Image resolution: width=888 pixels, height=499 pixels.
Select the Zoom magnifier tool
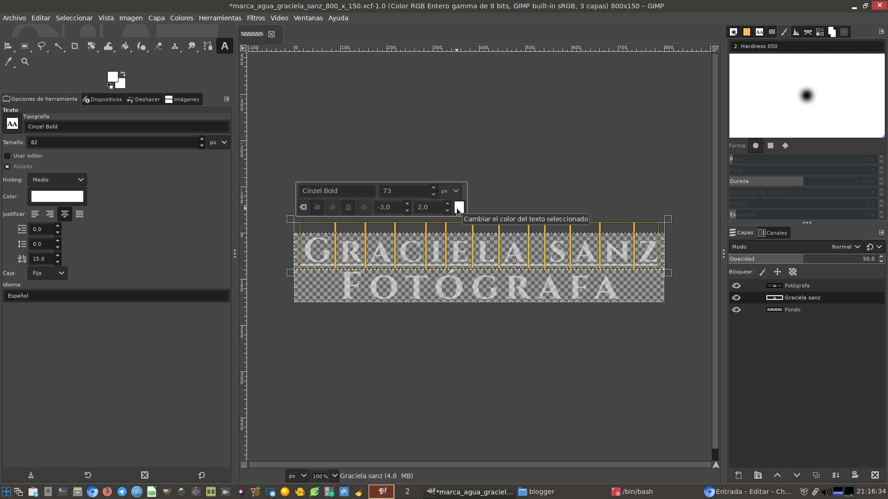25,61
